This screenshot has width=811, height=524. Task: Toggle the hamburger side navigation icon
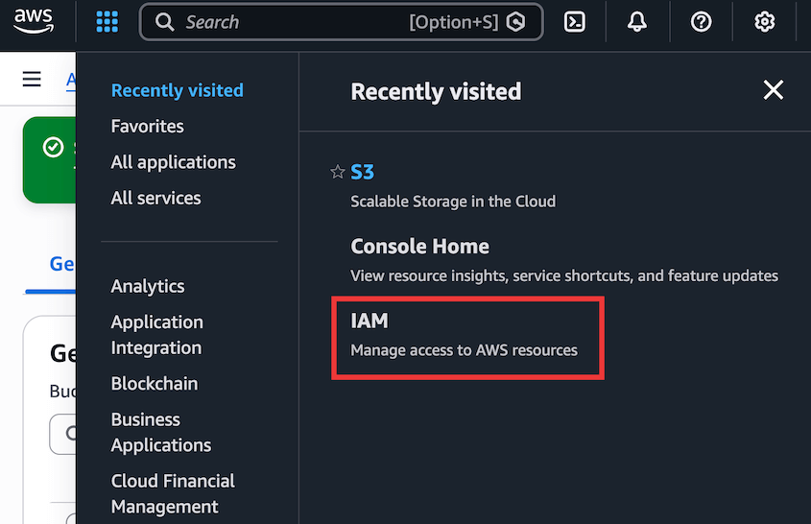click(32, 79)
